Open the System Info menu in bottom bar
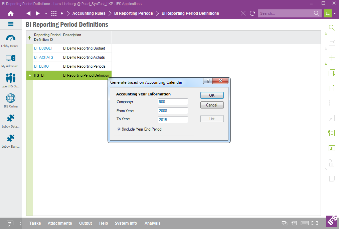The height and width of the screenshot is (229, 339). [126, 223]
